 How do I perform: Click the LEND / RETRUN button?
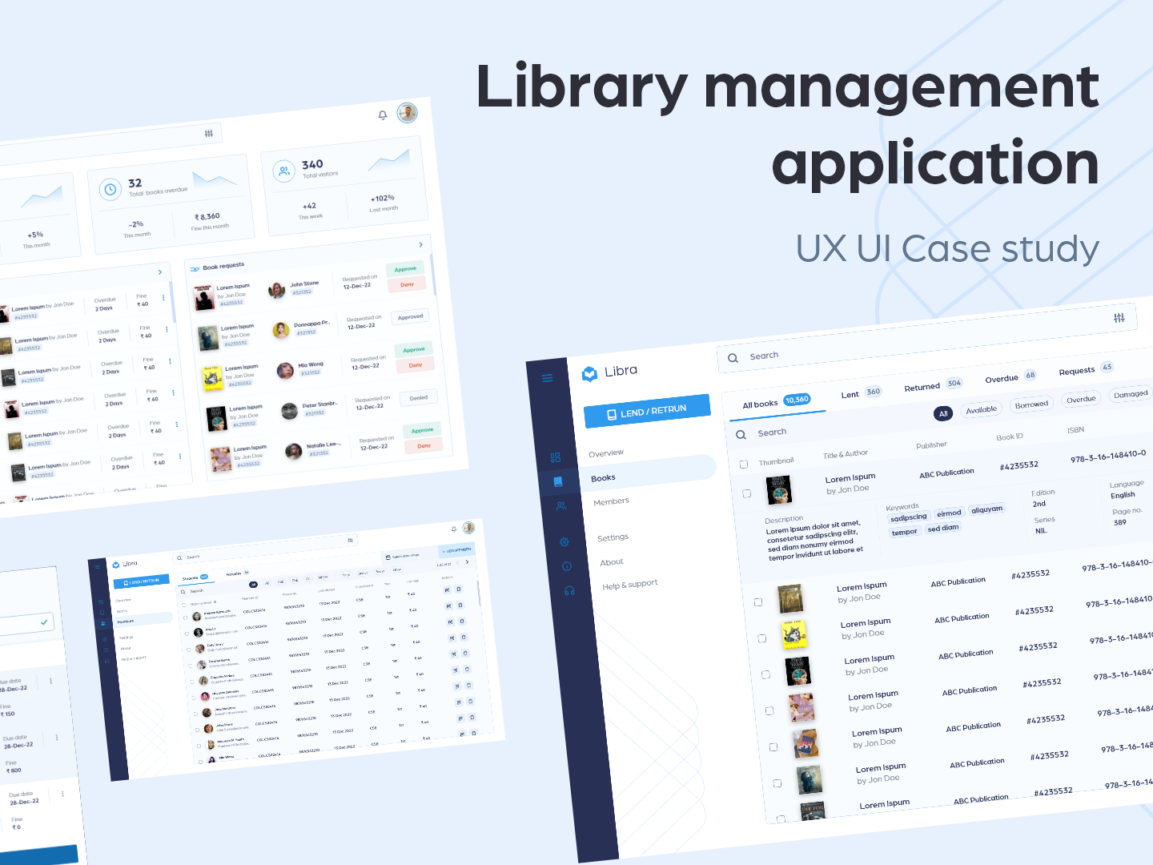click(x=647, y=410)
